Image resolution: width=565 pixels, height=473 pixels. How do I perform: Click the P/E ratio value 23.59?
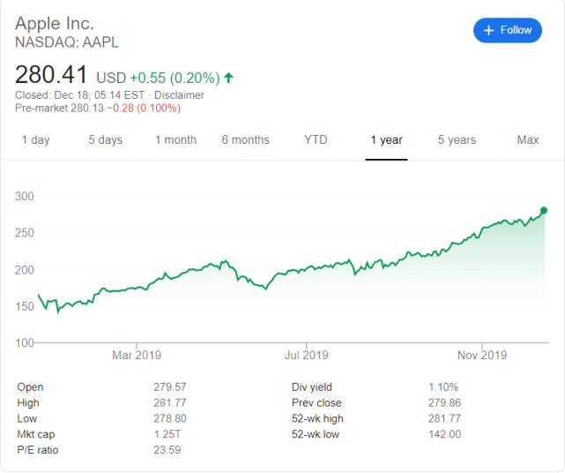click(167, 450)
